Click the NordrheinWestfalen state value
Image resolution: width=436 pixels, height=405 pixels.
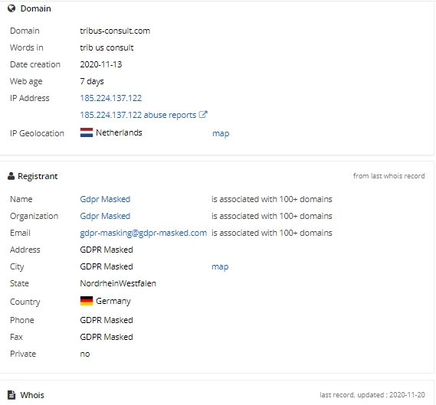pyautogui.click(x=118, y=283)
